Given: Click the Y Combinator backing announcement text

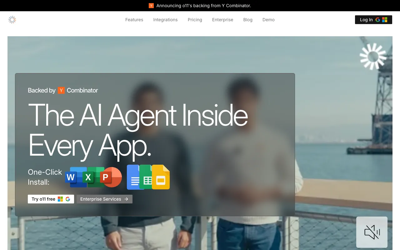Looking at the screenshot, I should [x=203, y=6].
